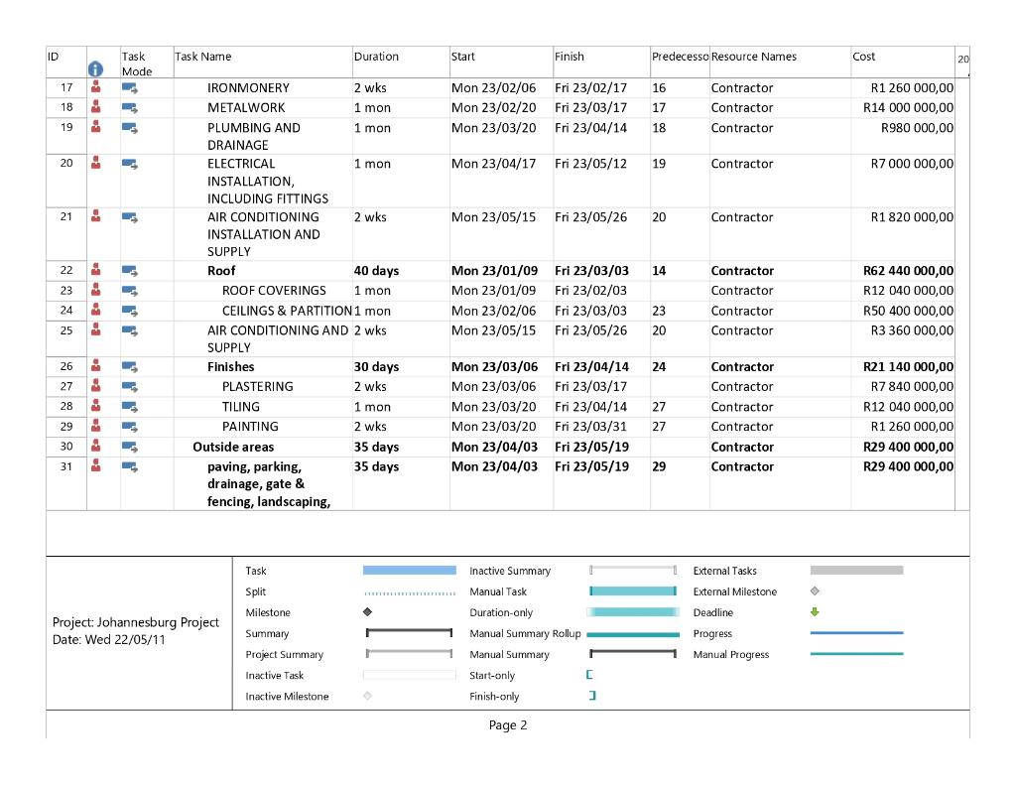Click the resource icon in row 27
This screenshot has height=785, width=1016.
96,385
